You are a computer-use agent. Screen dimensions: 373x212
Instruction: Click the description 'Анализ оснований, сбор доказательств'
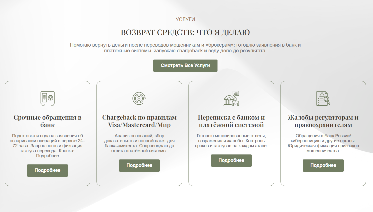tap(139, 143)
